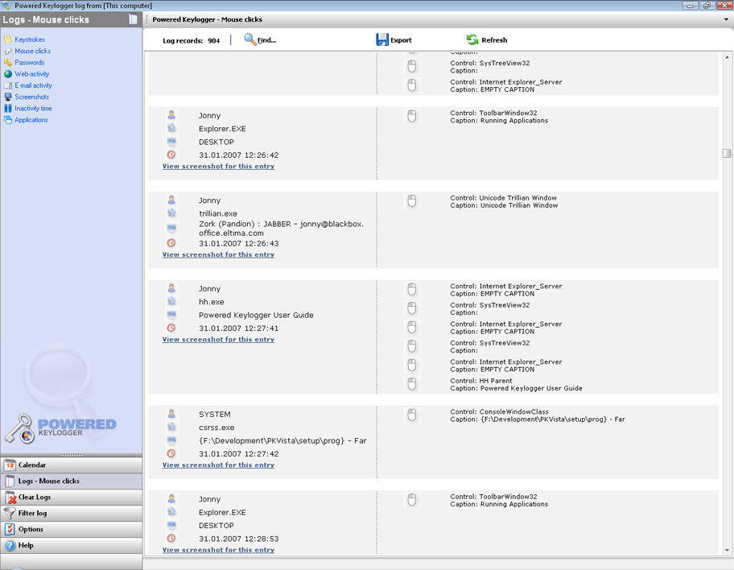The image size is (734, 570).
Task: View screenshot for the trillian.exe entry
Action: coord(218,254)
